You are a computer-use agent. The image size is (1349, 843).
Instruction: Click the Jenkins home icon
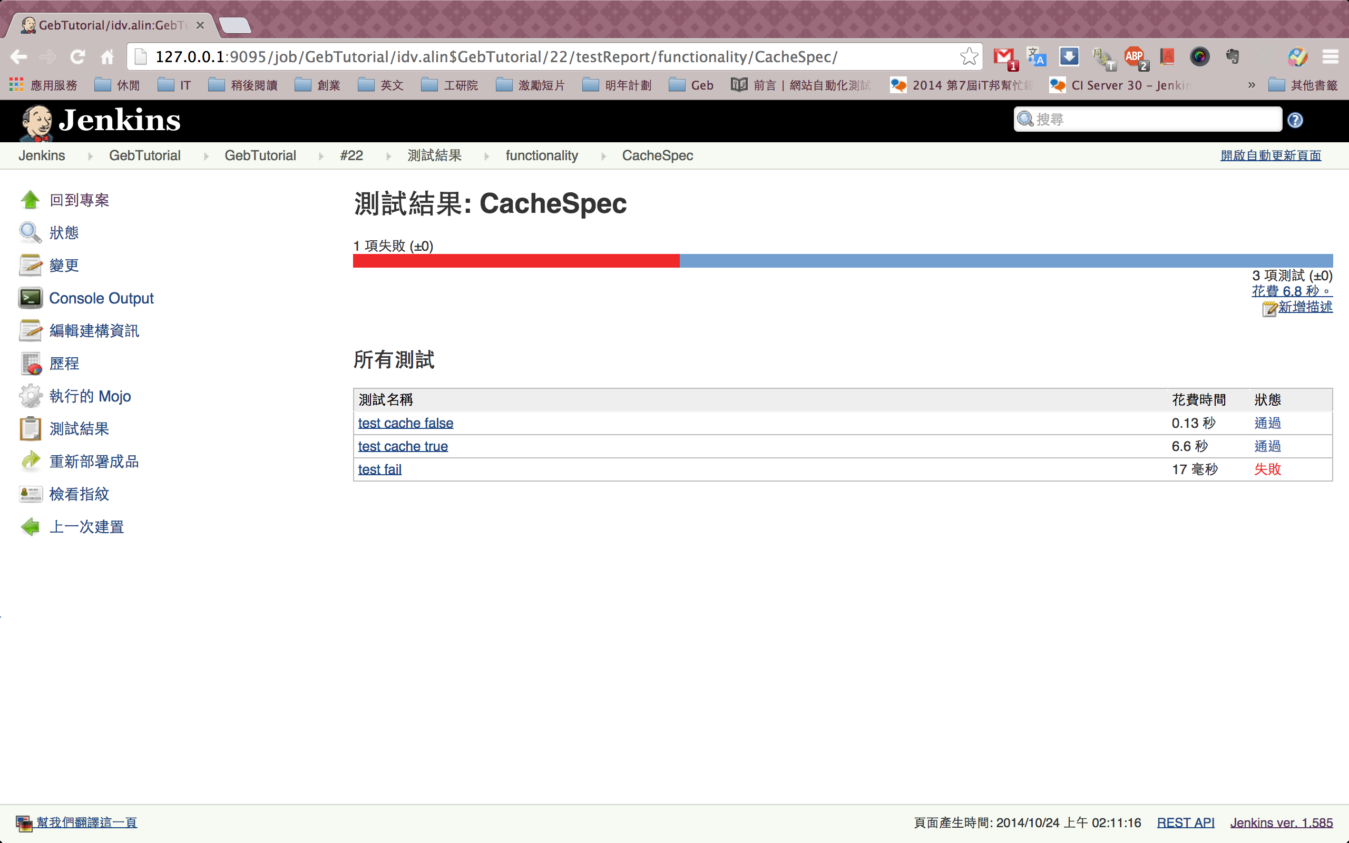pos(34,120)
